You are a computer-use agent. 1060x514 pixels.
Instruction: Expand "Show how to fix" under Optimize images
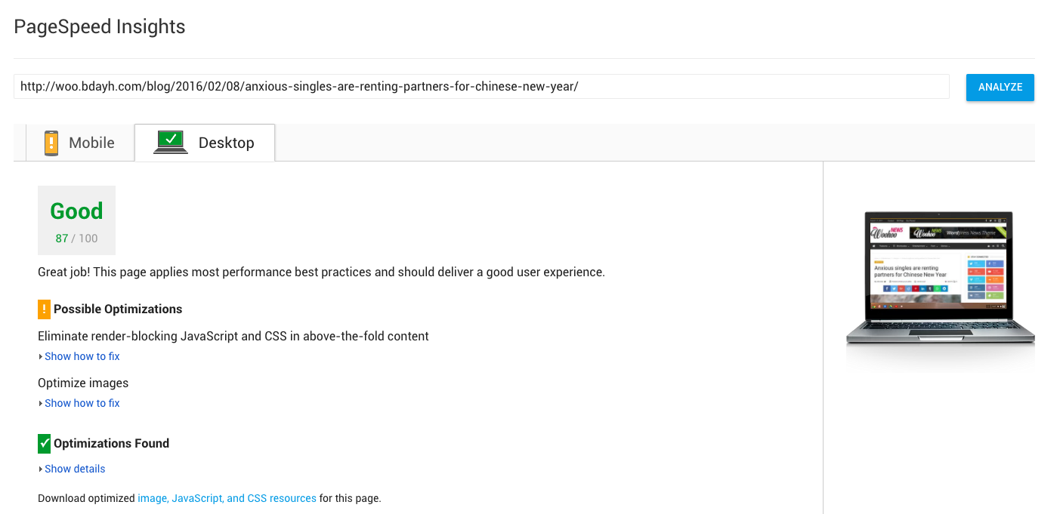tap(82, 403)
